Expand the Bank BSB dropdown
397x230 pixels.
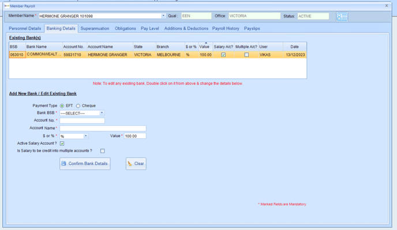[x=102, y=113]
